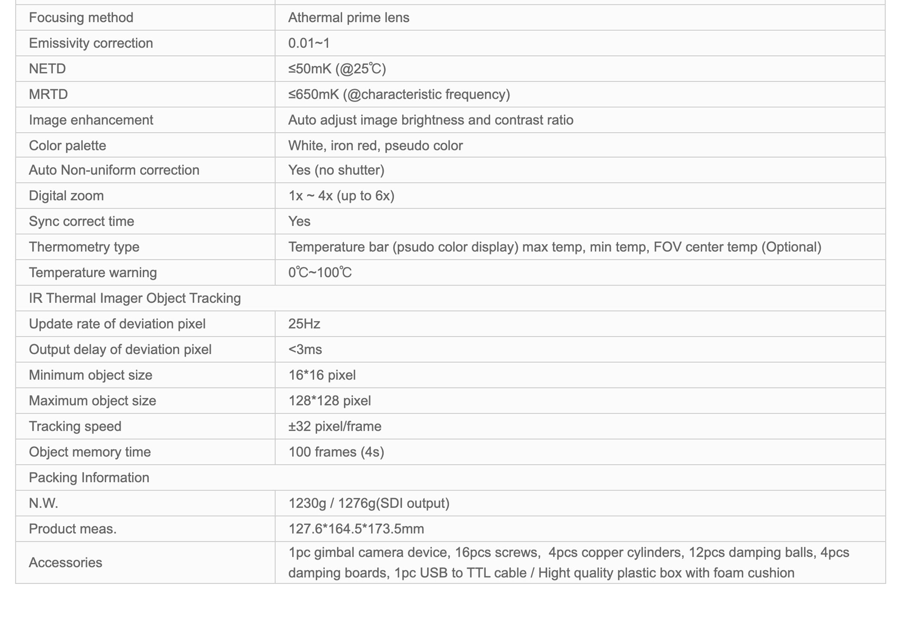The width and height of the screenshot is (903, 627).
Task: Select the "Yes (no shutter)" value
Action: 336,170
